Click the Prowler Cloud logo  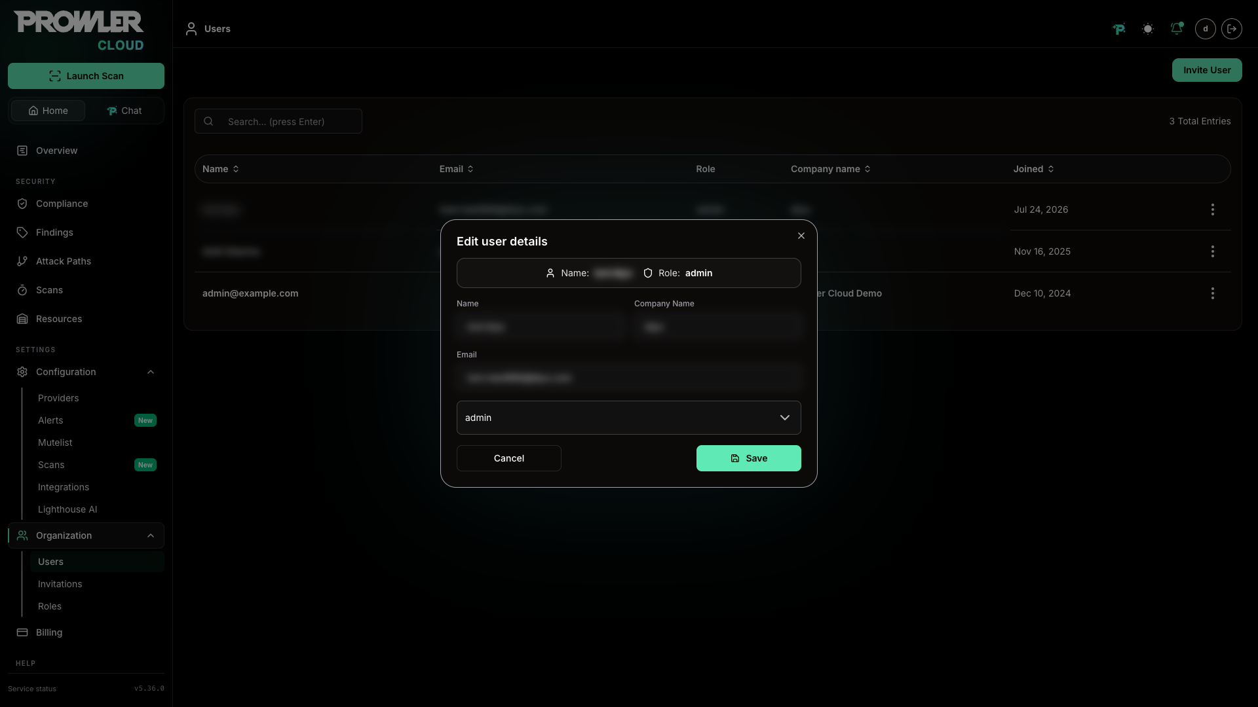79,31
